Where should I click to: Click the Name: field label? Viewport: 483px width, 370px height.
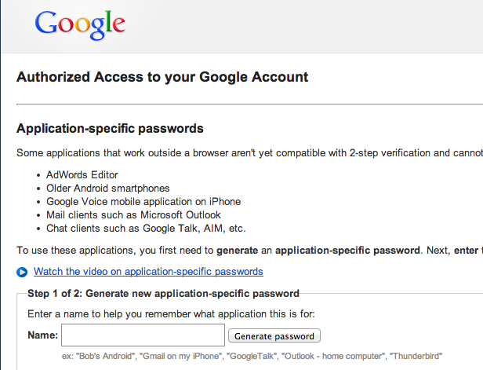42,335
